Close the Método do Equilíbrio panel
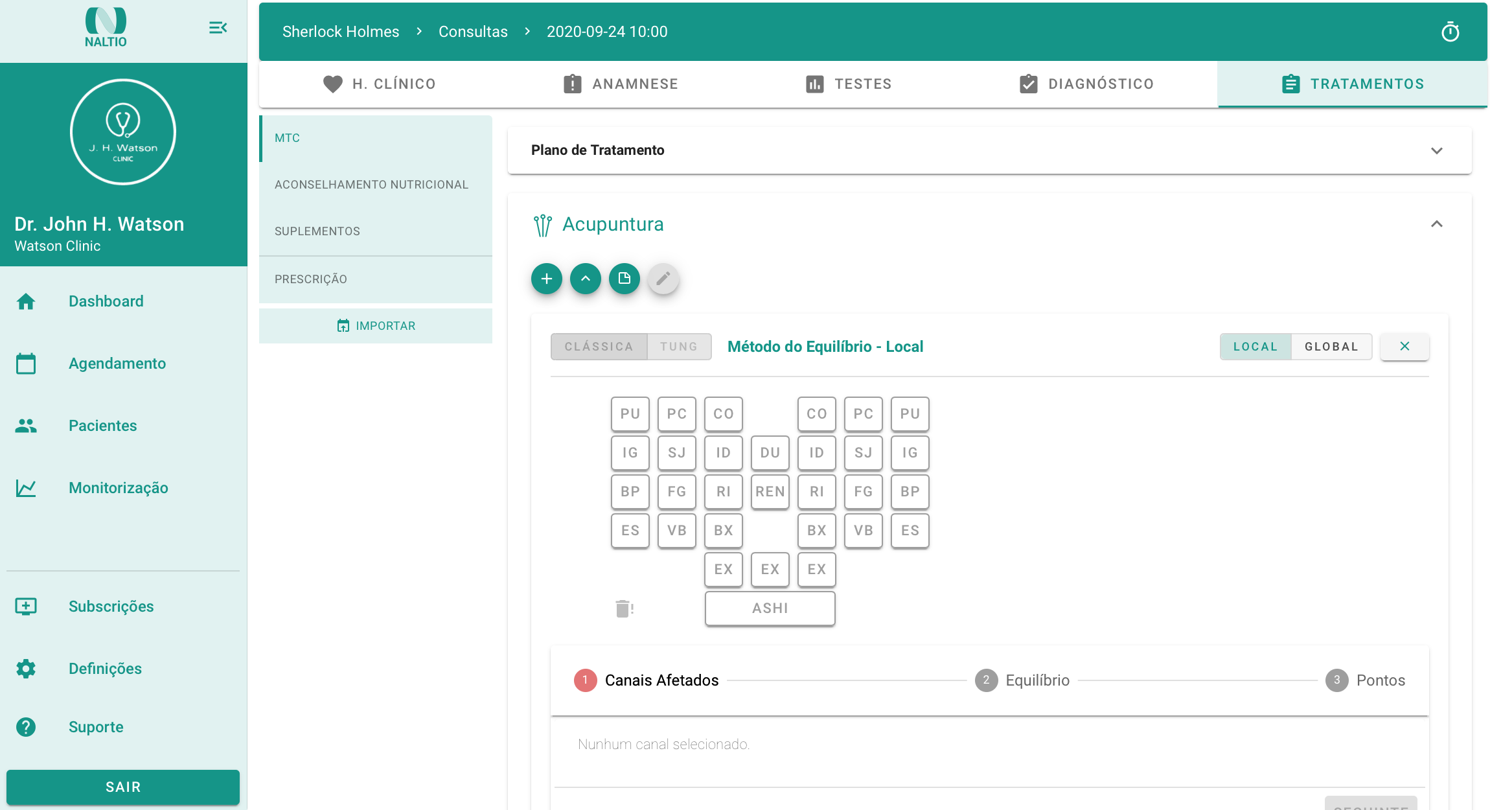Image resolution: width=1490 pixels, height=810 pixels. click(1404, 347)
